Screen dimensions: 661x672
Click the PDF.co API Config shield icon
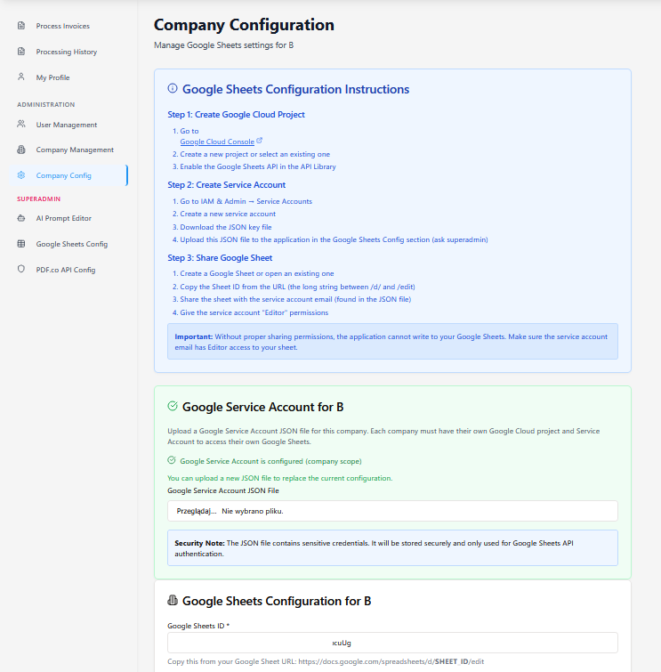[21, 269]
